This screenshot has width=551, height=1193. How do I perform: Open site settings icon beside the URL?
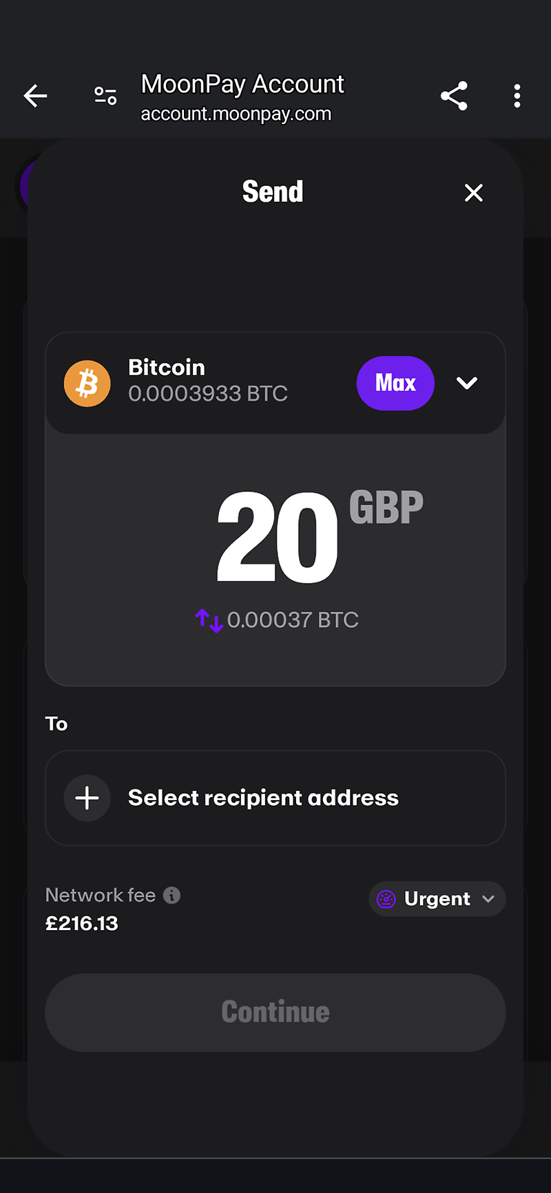(x=105, y=96)
